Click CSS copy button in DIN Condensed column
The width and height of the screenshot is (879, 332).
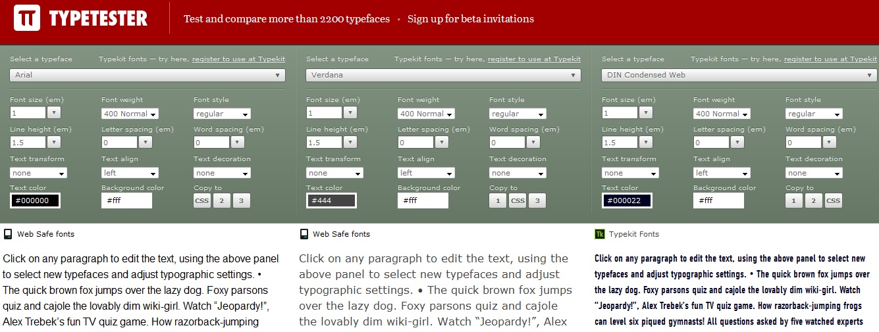(834, 201)
